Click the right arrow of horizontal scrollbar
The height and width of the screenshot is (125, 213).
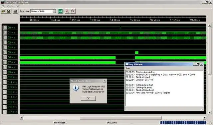(205, 118)
